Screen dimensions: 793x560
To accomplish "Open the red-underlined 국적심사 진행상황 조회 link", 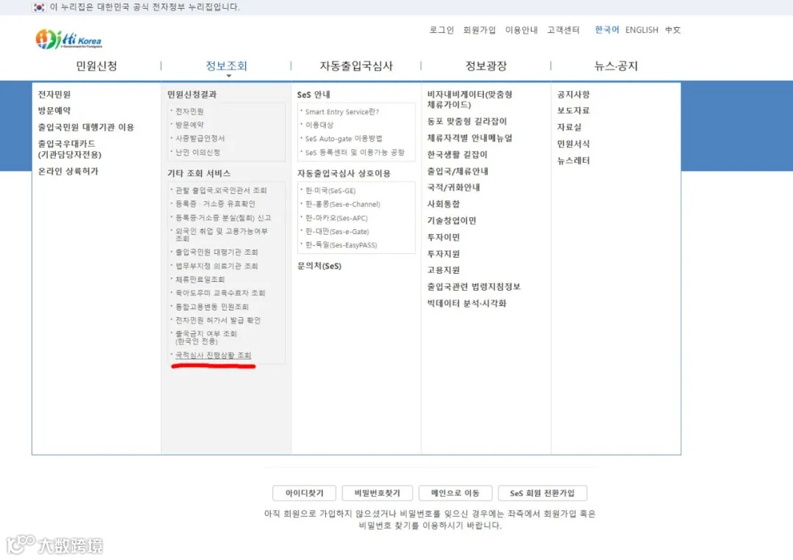I will click(x=214, y=354).
